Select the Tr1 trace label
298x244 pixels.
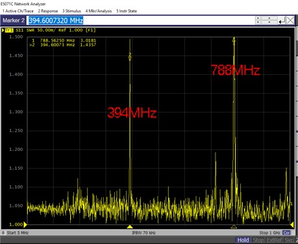click(x=9, y=30)
